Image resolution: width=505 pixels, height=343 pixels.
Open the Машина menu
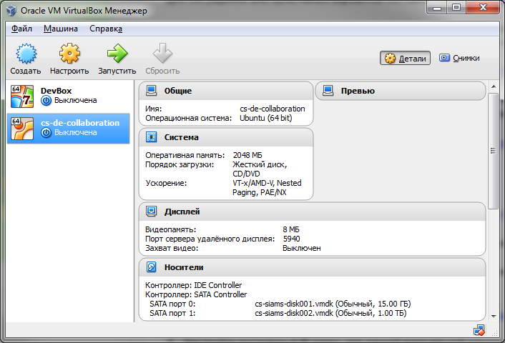[61, 29]
